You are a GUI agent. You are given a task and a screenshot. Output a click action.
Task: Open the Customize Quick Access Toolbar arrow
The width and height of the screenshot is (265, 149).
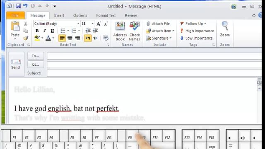click(55, 6)
